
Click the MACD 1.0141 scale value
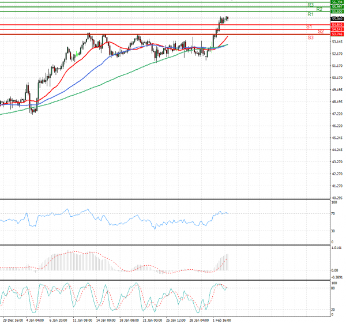[337, 248]
